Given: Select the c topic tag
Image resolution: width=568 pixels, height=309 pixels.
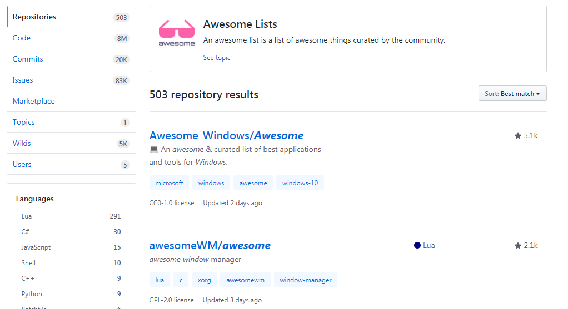Looking at the screenshot, I should pyautogui.click(x=181, y=280).
